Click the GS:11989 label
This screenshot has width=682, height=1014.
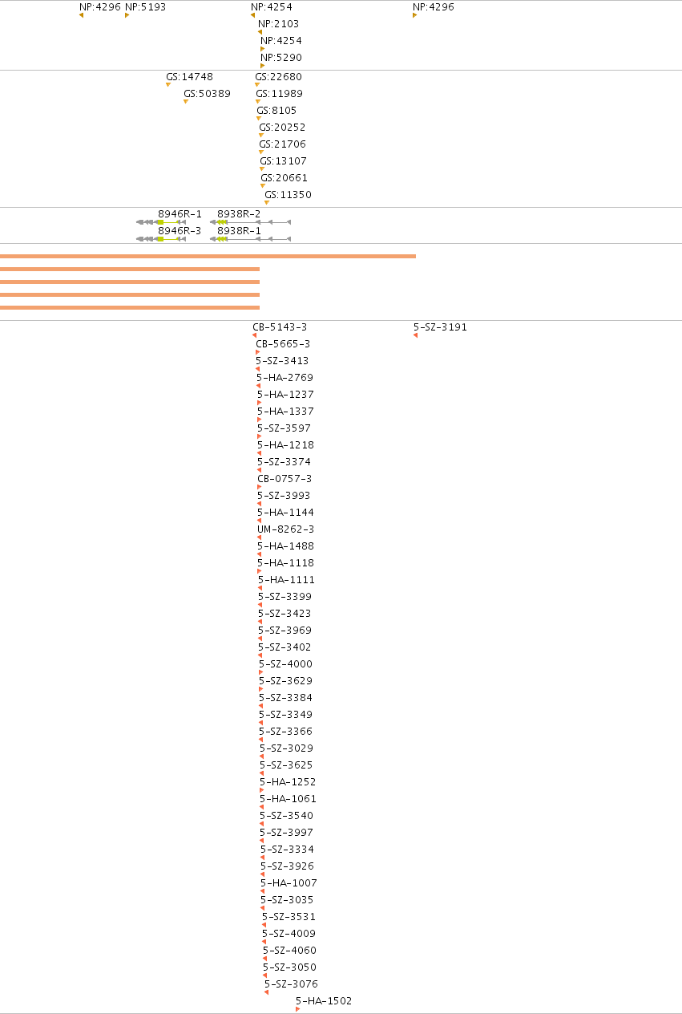(x=280, y=93)
